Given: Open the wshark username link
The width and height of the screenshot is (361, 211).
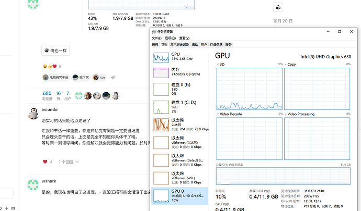Looking at the screenshot, I should click(49, 181).
